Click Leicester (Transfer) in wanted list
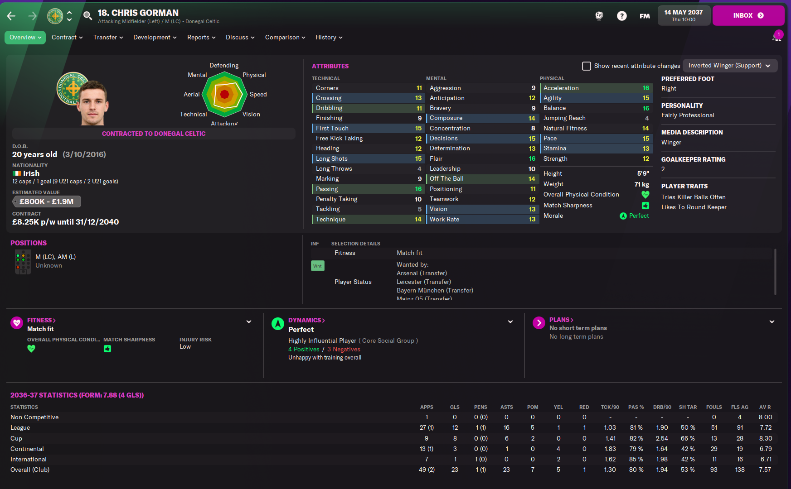 (424, 282)
